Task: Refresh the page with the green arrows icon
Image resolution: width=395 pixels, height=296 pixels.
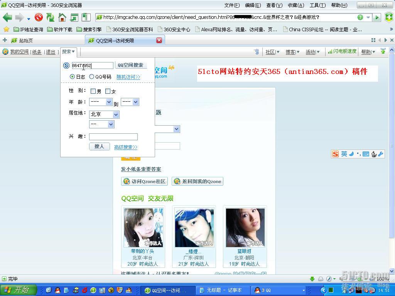Action: coord(51,17)
